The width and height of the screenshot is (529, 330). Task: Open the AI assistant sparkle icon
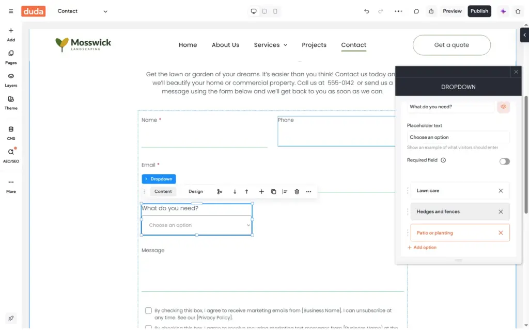(x=503, y=11)
